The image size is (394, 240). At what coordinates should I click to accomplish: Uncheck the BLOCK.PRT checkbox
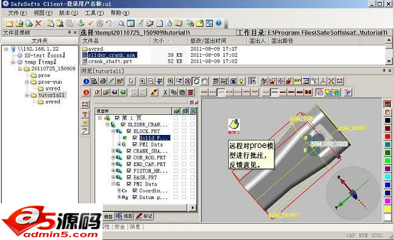coord(129,131)
